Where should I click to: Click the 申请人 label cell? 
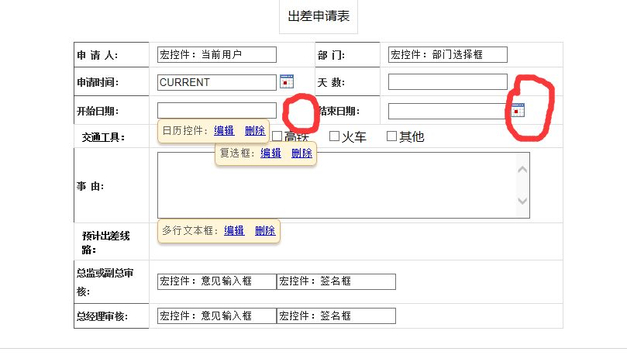coord(112,55)
